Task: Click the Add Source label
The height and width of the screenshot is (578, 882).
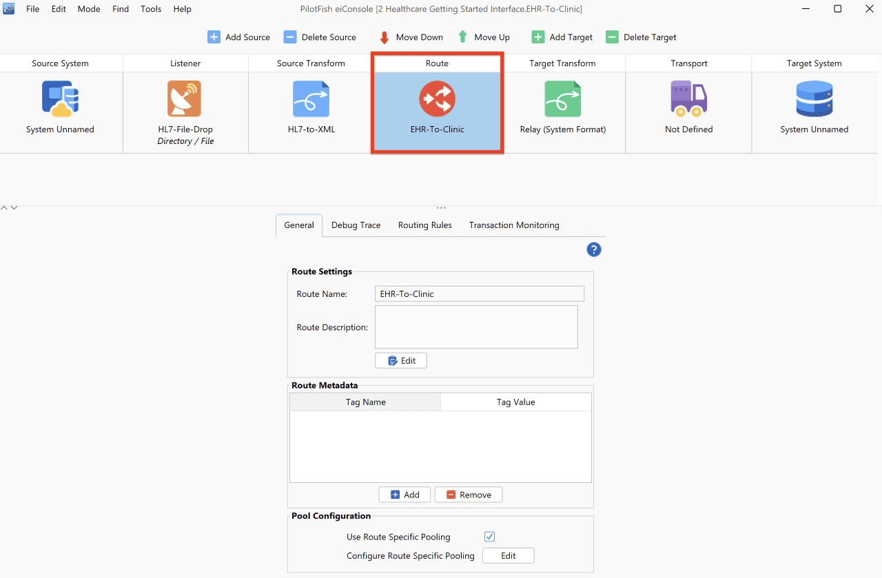Action: pyautogui.click(x=248, y=37)
